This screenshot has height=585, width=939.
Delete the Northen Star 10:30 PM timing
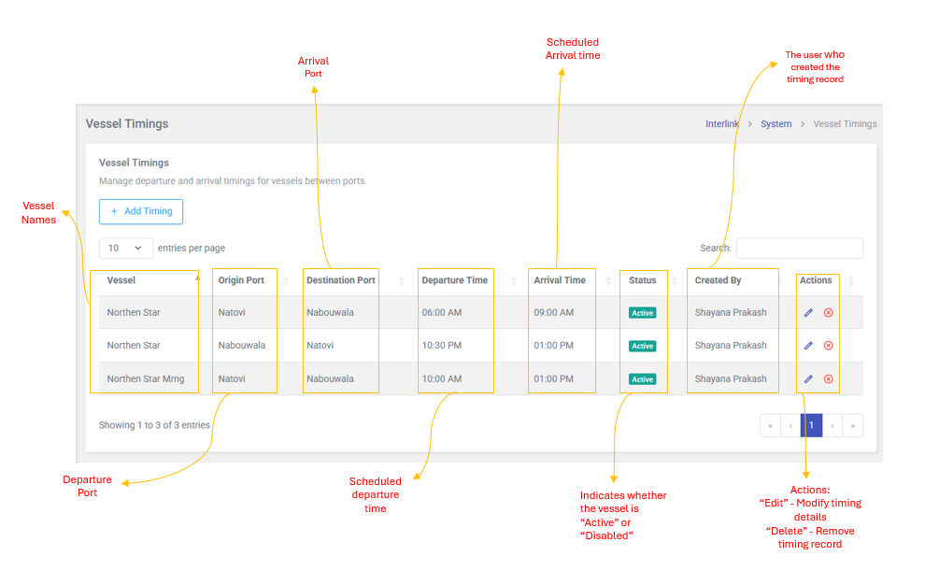[x=828, y=346]
